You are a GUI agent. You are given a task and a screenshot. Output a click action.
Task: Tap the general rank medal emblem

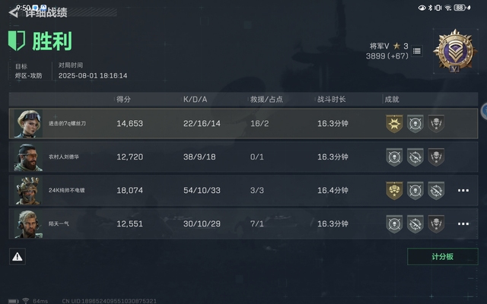pyautogui.click(x=453, y=51)
